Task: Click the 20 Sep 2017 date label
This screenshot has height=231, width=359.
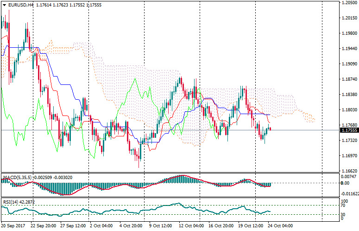Action: 13,227
